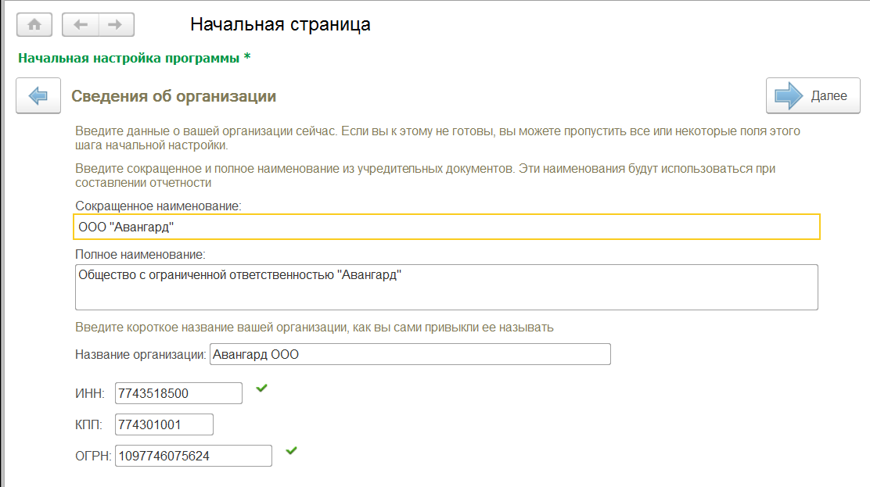Return to previous setup step with blue arrow
The width and height of the screenshot is (870, 487).
(x=38, y=96)
